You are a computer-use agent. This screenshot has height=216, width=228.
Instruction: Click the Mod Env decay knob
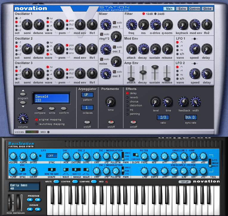tap(143, 49)
